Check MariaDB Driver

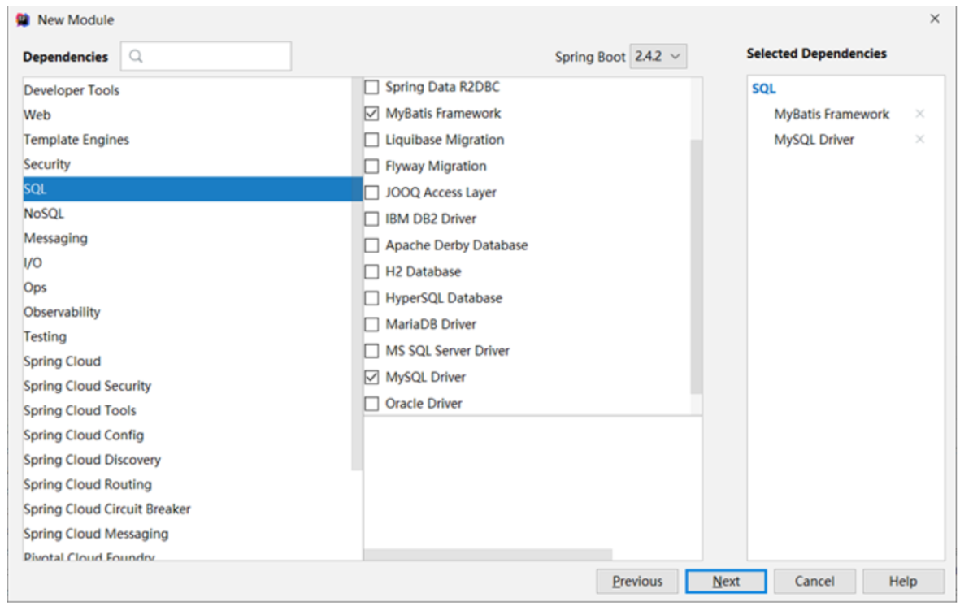(371, 324)
